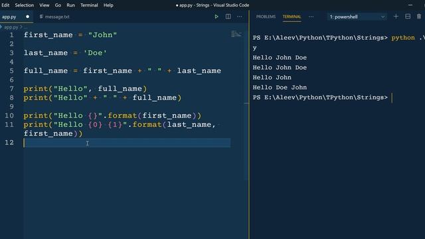Add a new terminal with plus icon
Screen dimensions: 425x239
coord(396,17)
